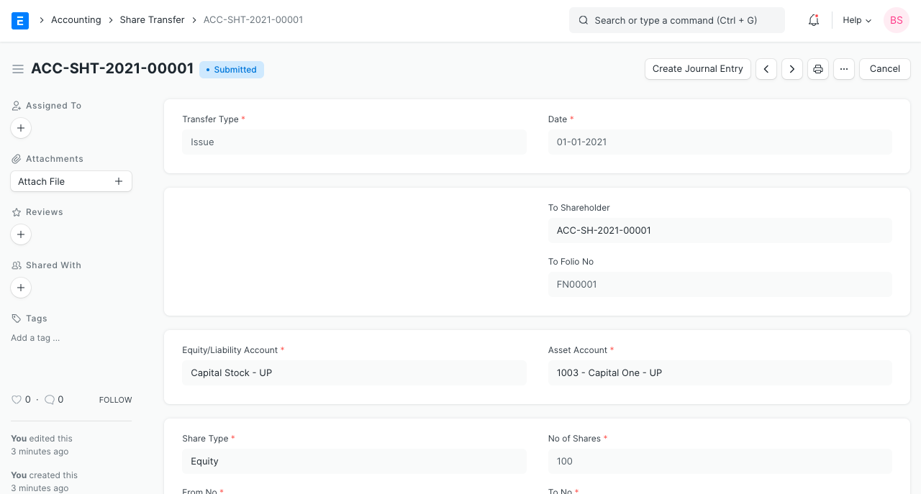Click the Add a tag field

coord(35,337)
